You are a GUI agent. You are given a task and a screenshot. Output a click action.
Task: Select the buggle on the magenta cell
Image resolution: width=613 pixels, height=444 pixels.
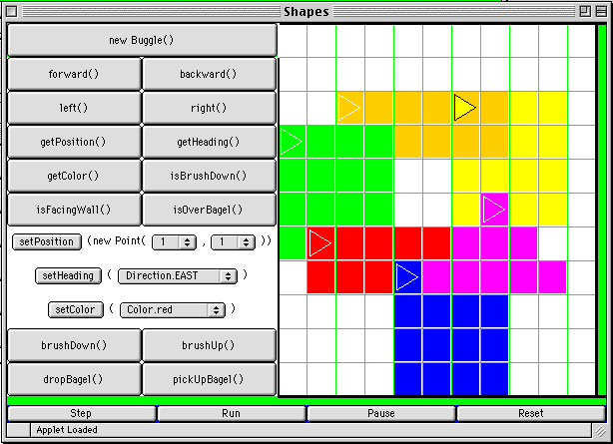coord(493,210)
